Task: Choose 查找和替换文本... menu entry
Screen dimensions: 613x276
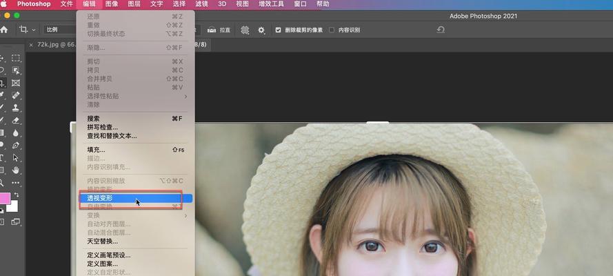Action: point(136,136)
